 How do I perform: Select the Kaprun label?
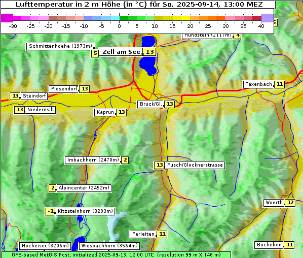[105, 113]
